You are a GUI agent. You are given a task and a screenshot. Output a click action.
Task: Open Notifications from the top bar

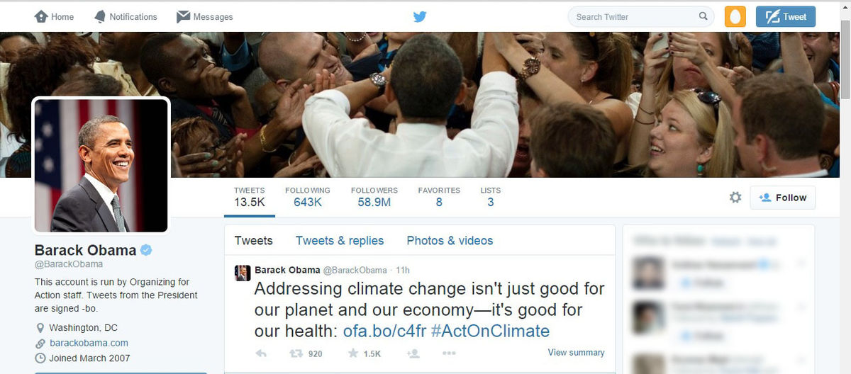pos(126,16)
